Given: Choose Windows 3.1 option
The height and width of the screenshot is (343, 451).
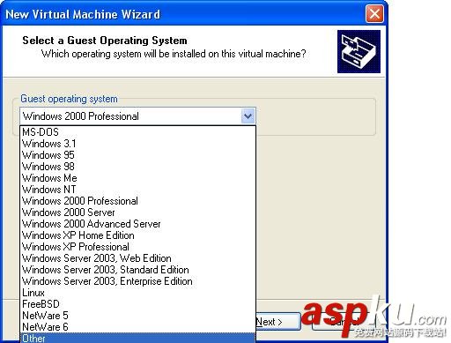Looking at the screenshot, I should tap(137, 144).
